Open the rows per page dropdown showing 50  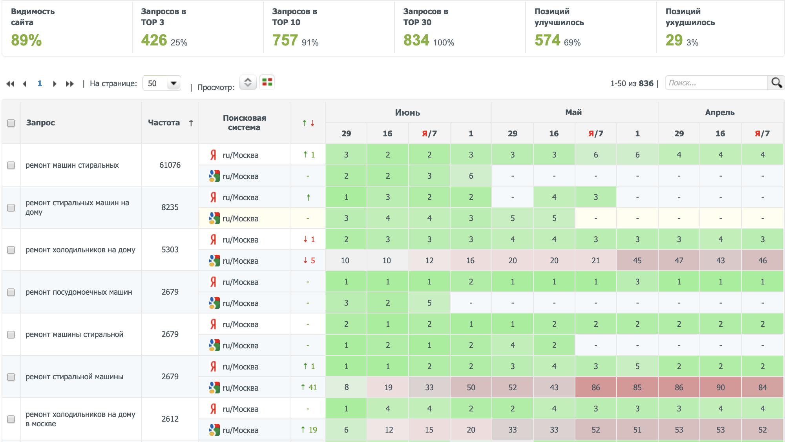162,83
